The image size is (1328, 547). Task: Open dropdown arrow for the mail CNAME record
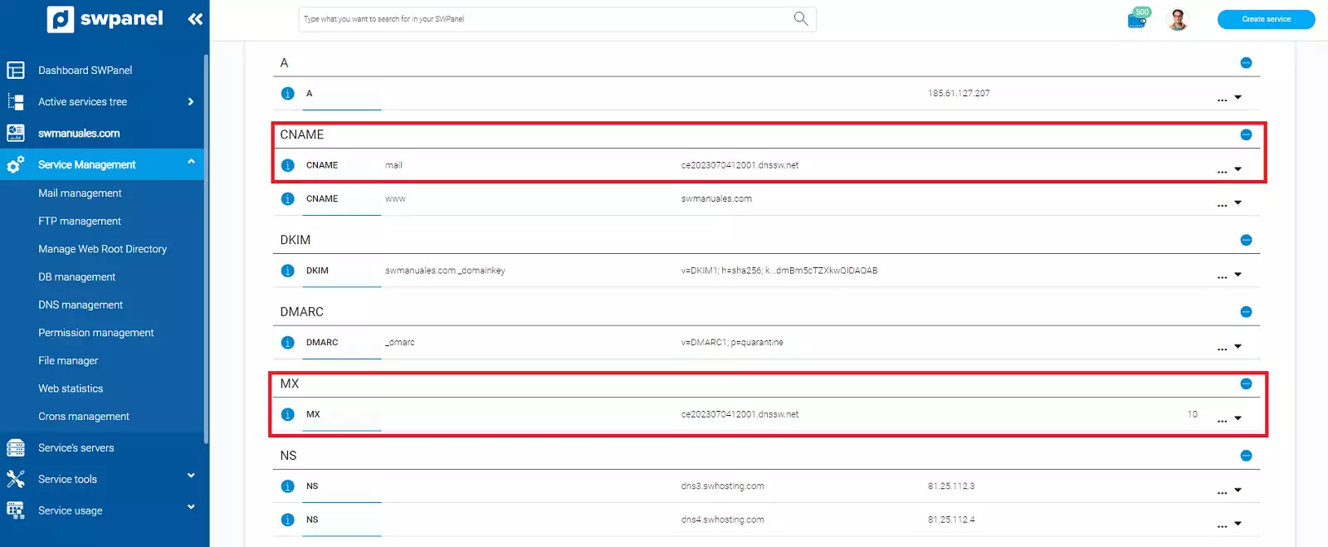click(1238, 169)
